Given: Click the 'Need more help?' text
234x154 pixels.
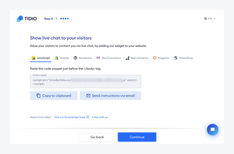Looking at the screenshot, I should click(40, 117).
